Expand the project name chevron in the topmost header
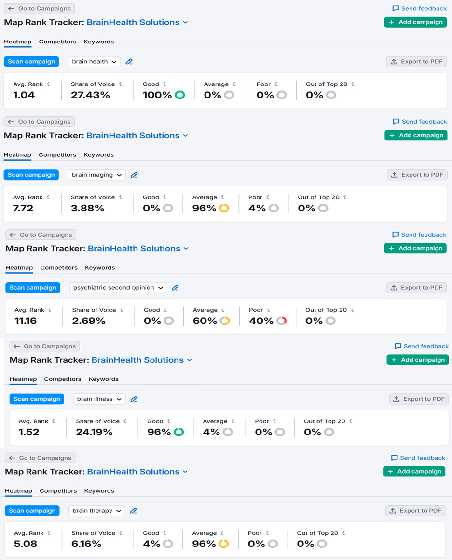 [186, 22]
